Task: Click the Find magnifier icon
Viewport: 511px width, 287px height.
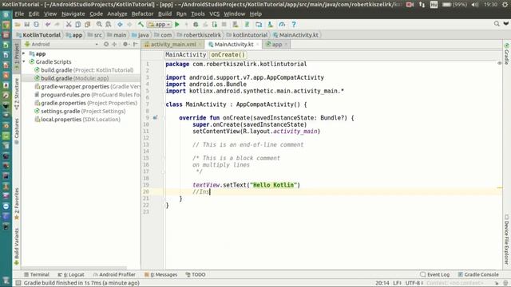Action: coord(99,25)
